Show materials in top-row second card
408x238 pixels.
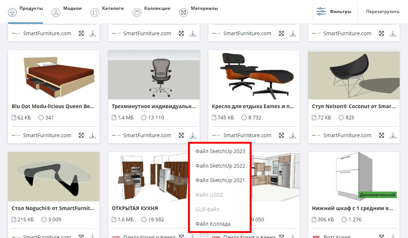coord(181,33)
